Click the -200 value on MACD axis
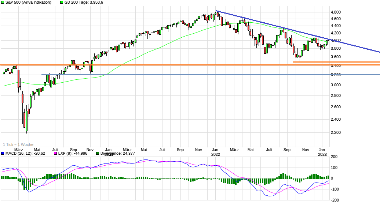 point(335,200)
